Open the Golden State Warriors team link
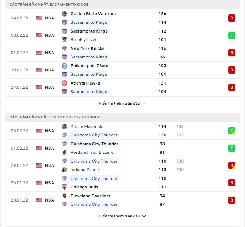Viewport: 245px width, 227px height. coord(93,14)
